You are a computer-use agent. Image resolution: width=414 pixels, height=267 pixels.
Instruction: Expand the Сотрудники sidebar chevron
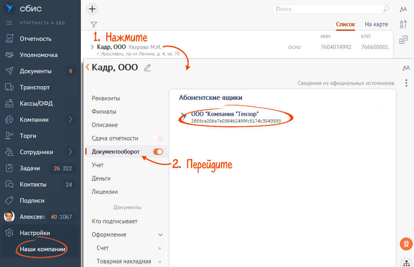[70, 152]
